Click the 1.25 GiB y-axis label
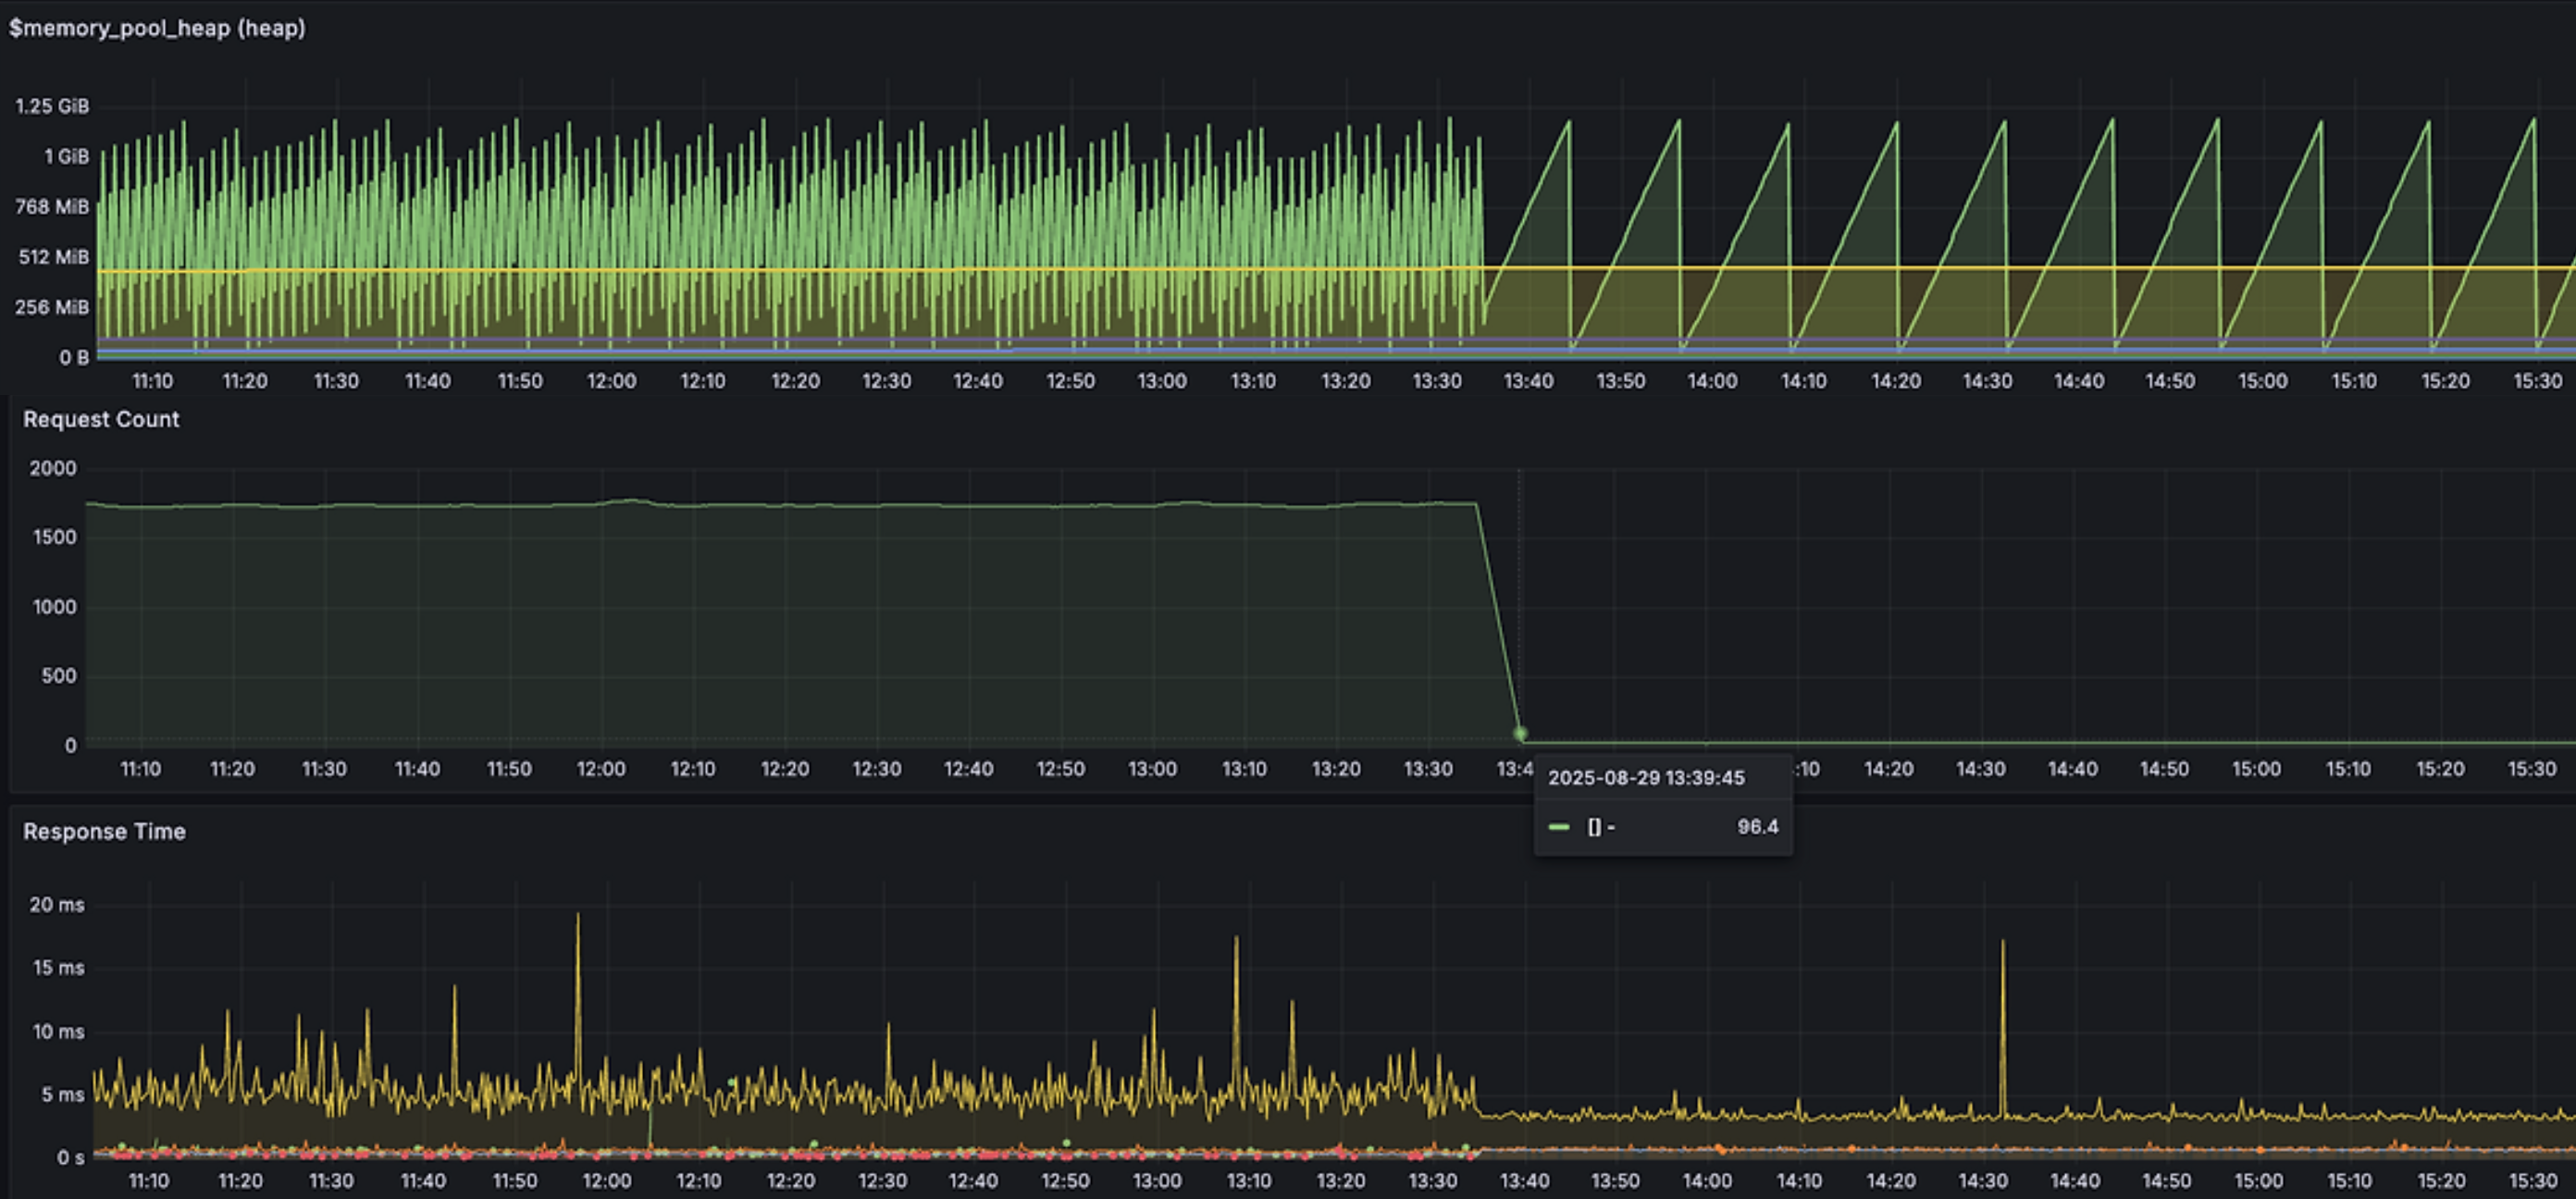Screen dimensions: 2576x1199 pos(52,106)
